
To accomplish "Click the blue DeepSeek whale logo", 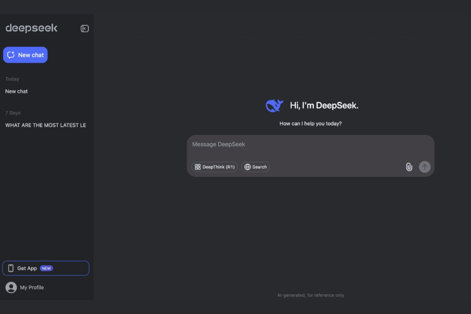I will click(x=274, y=105).
